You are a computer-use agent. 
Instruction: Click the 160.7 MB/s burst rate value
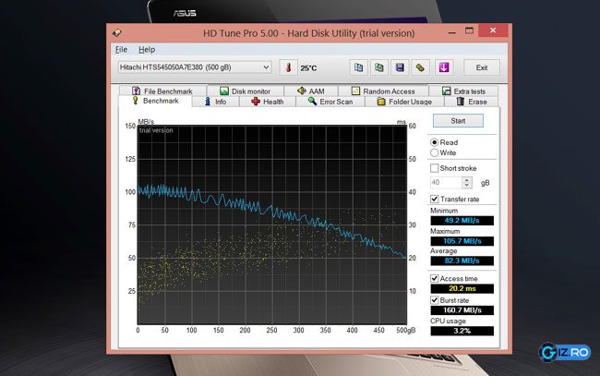pyautogui.click(x=462, y=310)
